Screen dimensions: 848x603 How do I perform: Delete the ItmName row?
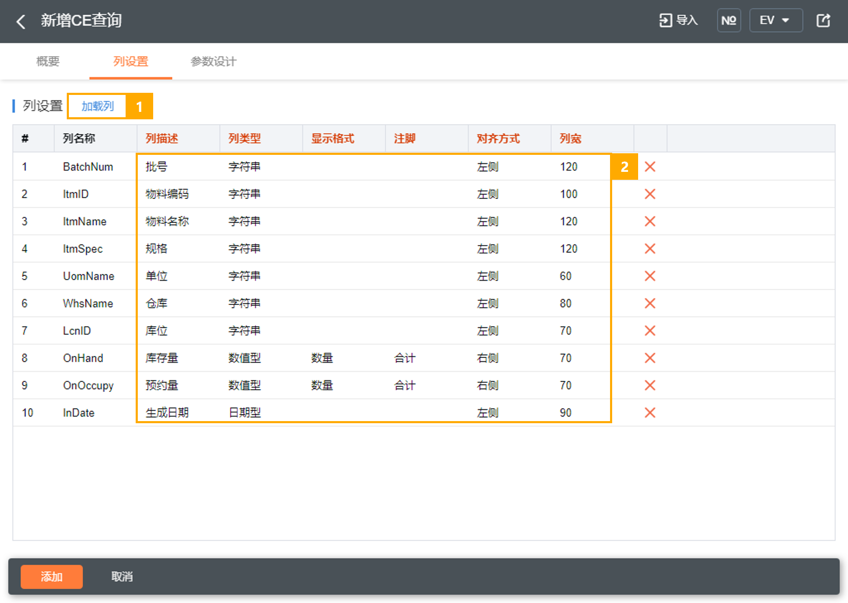650,221
